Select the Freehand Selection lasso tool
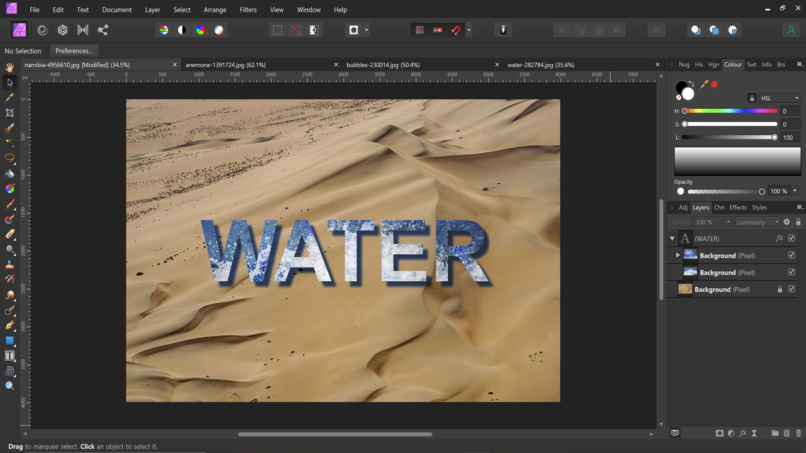Image resolution: width=806 pixels, height=453 pixels. point(9,158)
